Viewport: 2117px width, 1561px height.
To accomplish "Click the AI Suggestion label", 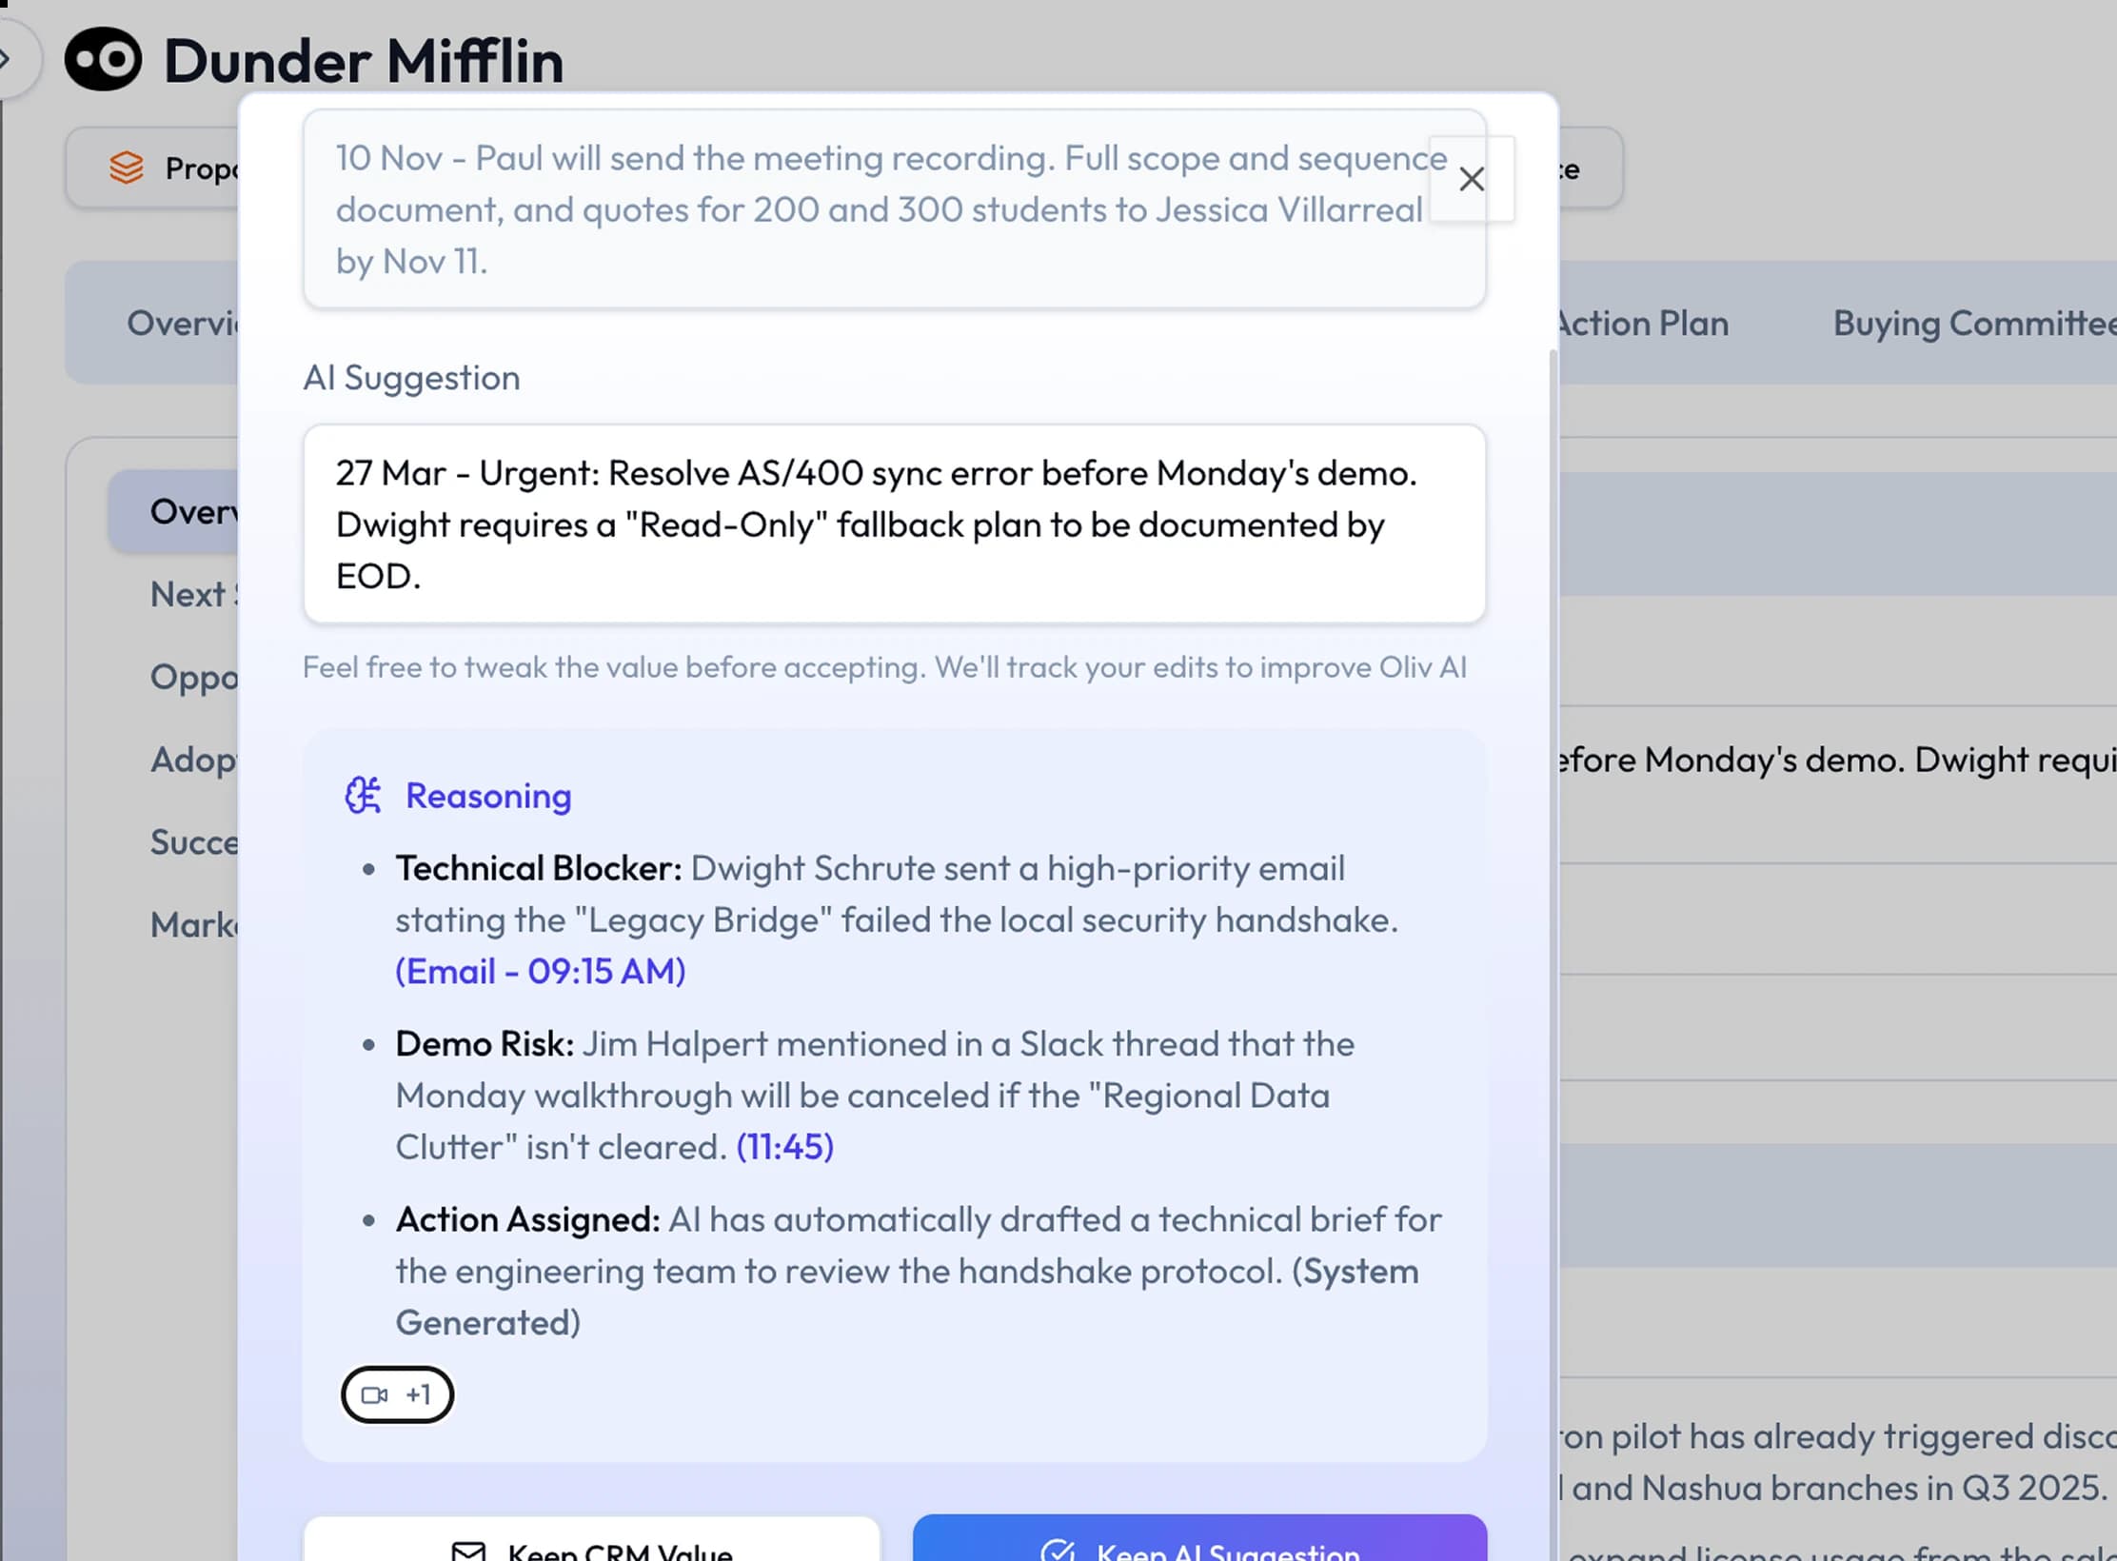I will (x=411, y=378).
